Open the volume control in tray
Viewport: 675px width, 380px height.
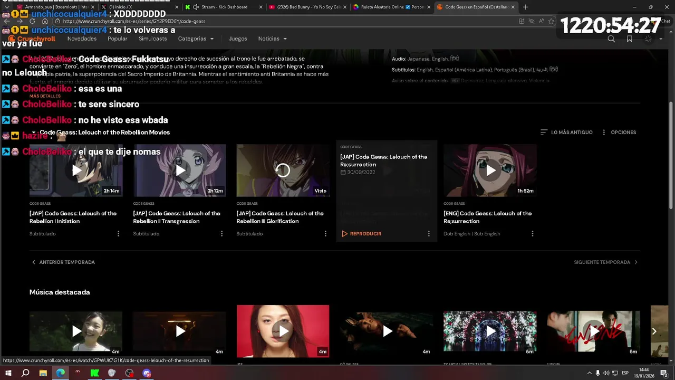click(606, 373)
